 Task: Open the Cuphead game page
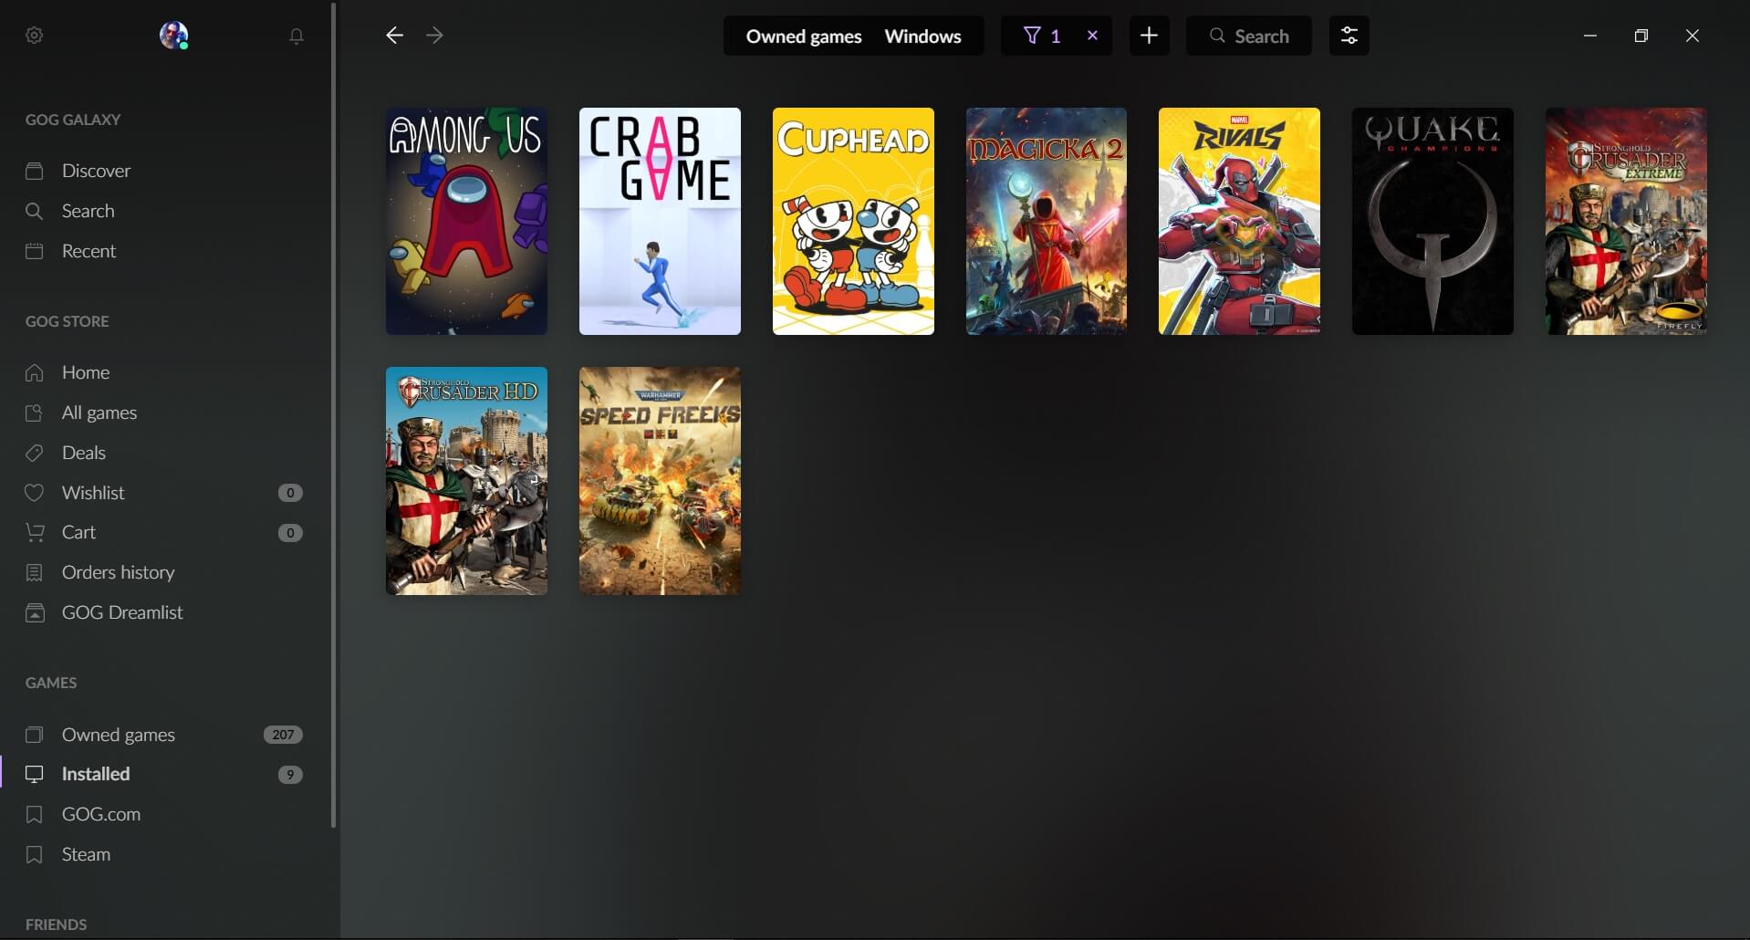point(852,221)
